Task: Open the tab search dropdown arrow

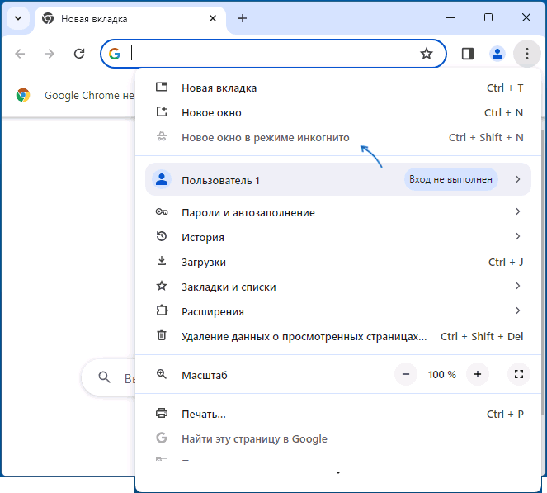Action: (x=18, y=18)
